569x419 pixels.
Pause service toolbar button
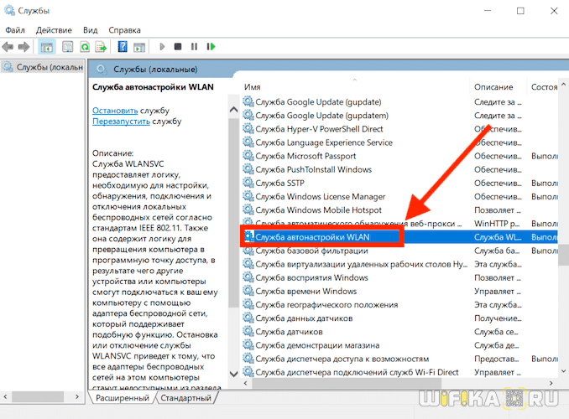[x=194, y=47]
